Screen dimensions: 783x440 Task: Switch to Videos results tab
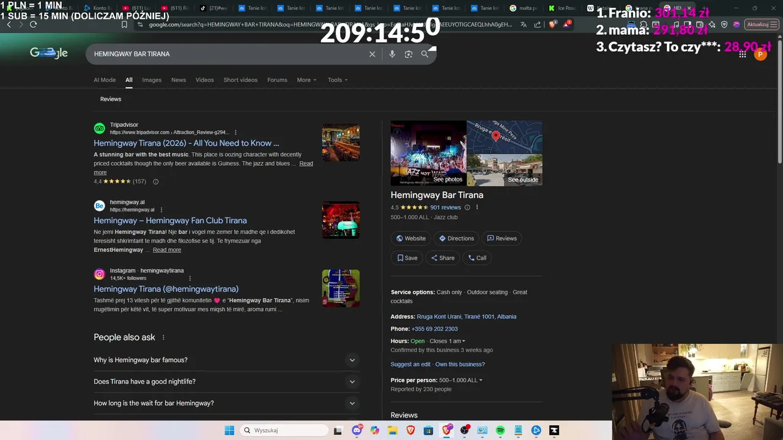[205, 80]
